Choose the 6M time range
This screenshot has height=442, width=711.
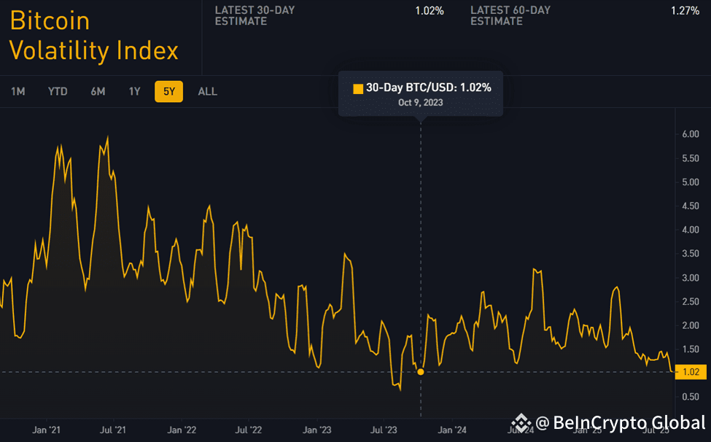(98, 92)
